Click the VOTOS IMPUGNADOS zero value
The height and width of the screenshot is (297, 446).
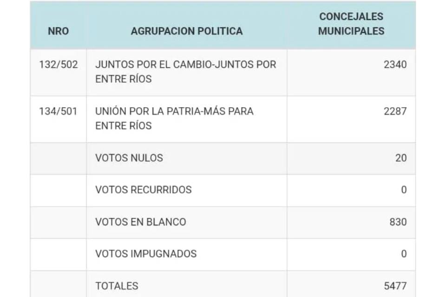click(404, 253)
